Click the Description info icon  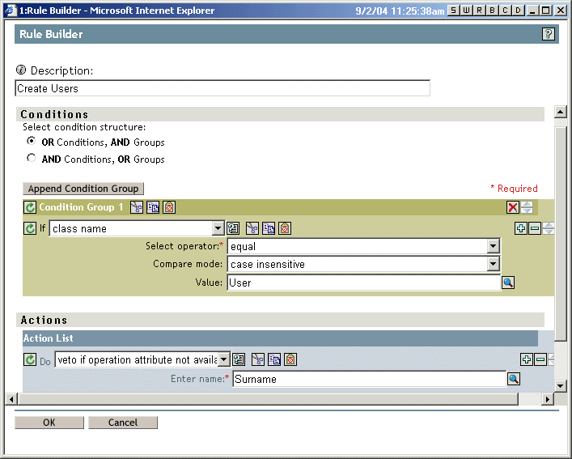21,70
